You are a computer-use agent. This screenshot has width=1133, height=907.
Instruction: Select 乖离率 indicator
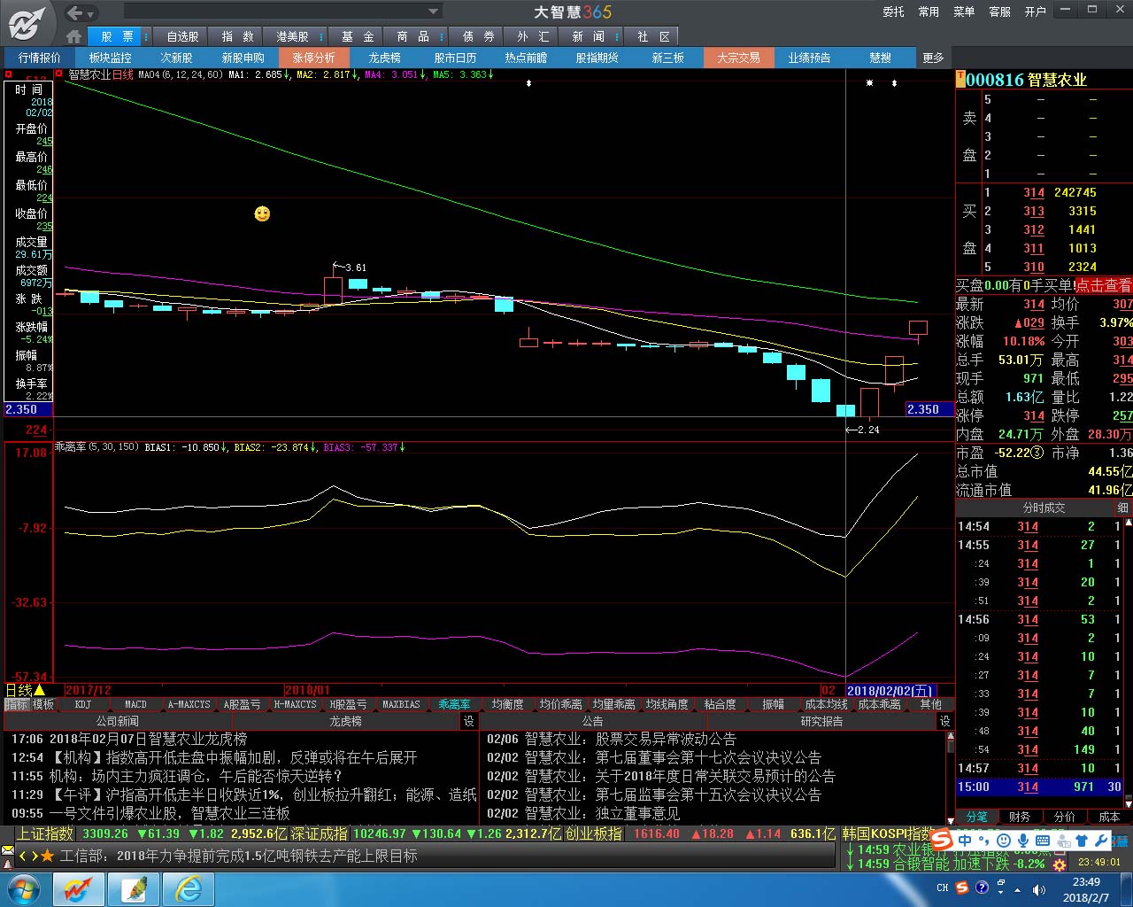coord(455,704)
